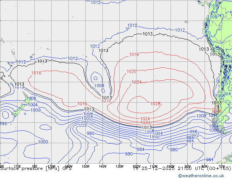Screen dimensions: 232x179
Task: Click the 984 label in the bottom-right corner
Action: (210, 160)
